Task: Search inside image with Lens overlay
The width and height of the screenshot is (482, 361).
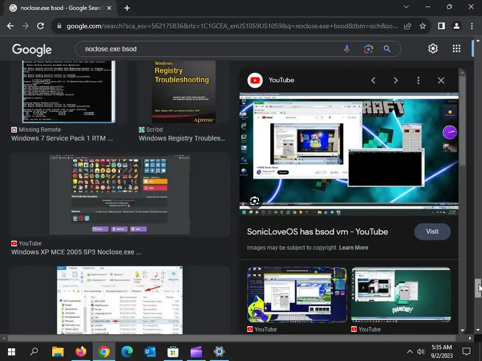Action: 255,201
